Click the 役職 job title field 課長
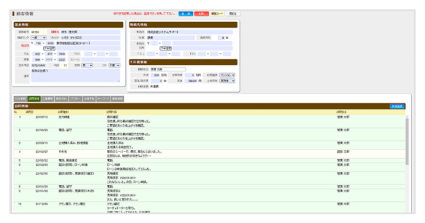Screen dimensions: 425x223 pos(170,38)
